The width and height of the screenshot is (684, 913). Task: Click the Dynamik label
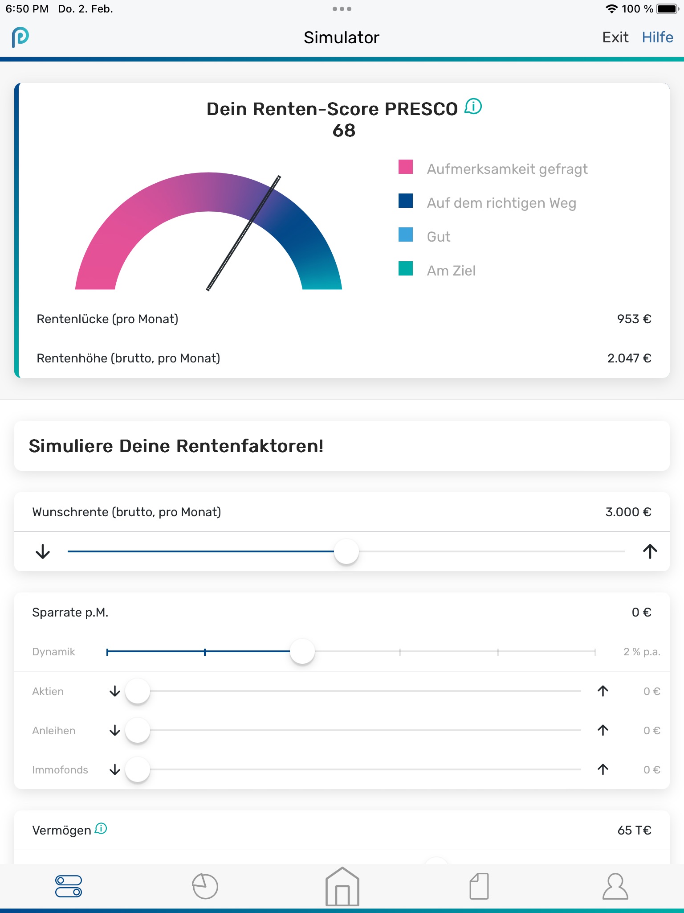[x=53, y=652]
